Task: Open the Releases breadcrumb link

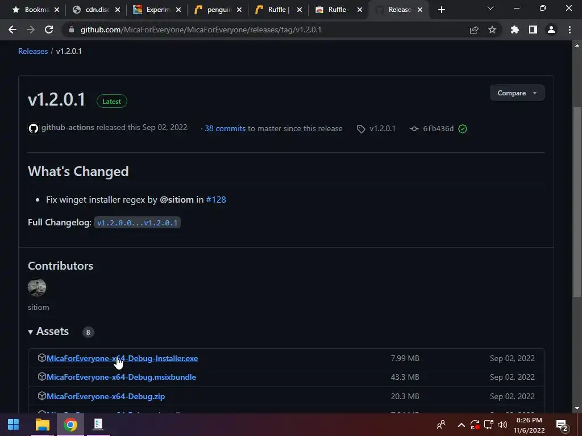Action: [33, 51]
